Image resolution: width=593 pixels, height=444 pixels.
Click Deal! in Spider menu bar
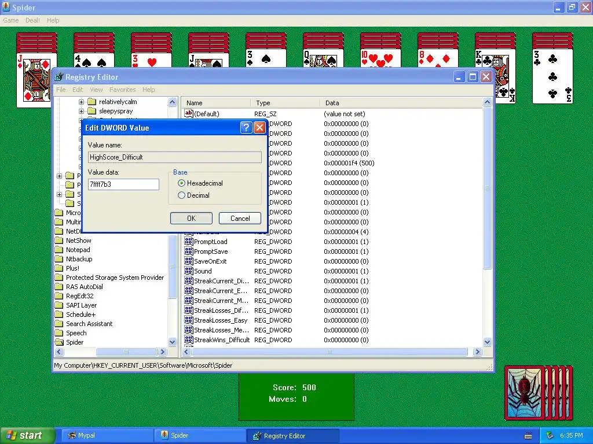coord(32,20)
